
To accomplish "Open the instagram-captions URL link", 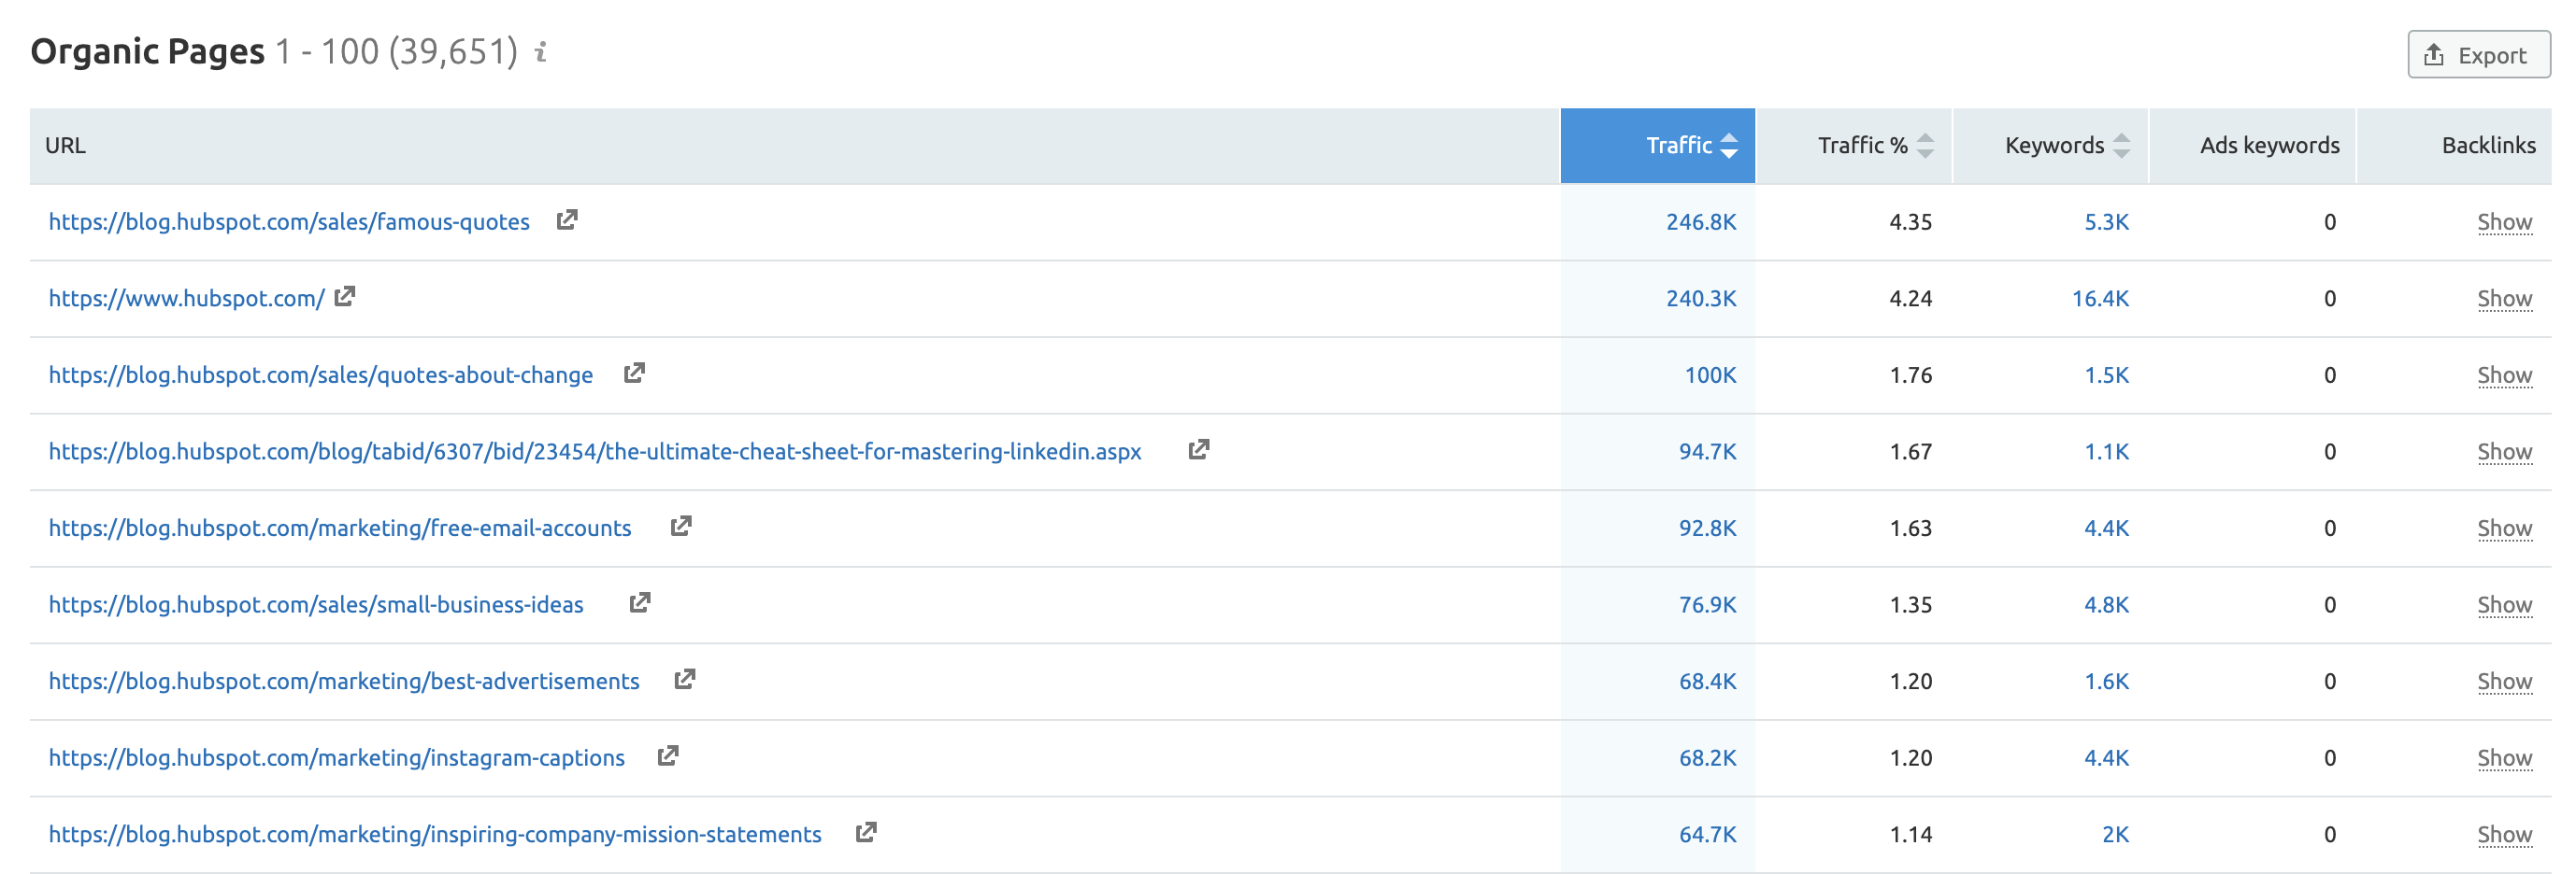I will pos(337,757).
